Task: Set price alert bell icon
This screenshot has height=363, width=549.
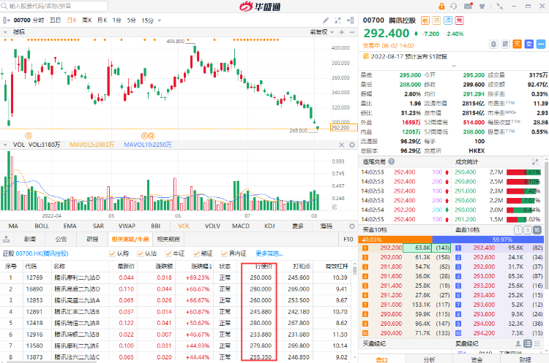Action: [493, 44]
